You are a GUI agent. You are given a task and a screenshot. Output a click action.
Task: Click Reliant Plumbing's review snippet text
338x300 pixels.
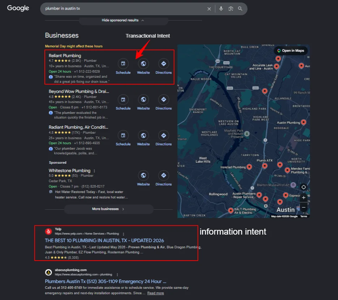[x=82, y=79]
